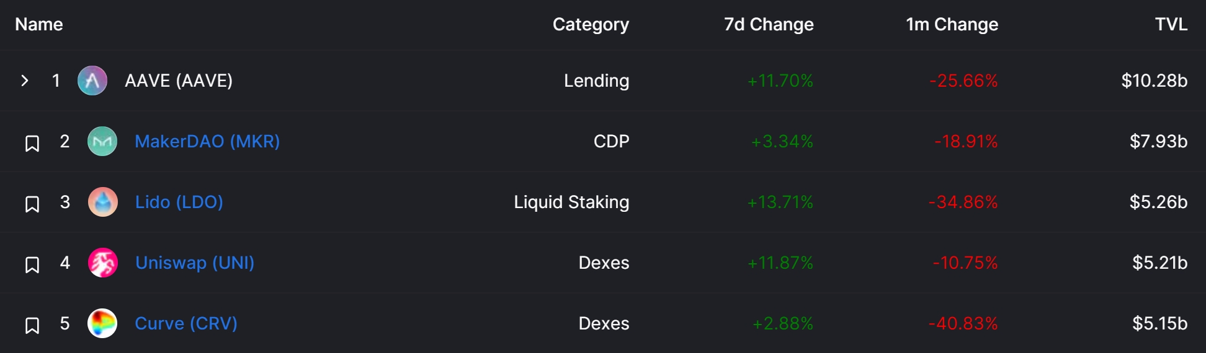Sort by 7d Change column

tap(769, 24)
